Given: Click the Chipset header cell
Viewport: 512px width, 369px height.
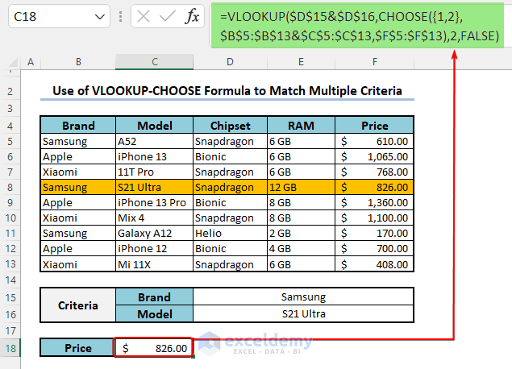Looking at the screenshot, I should pyautogui.click(x=230, y=126).
